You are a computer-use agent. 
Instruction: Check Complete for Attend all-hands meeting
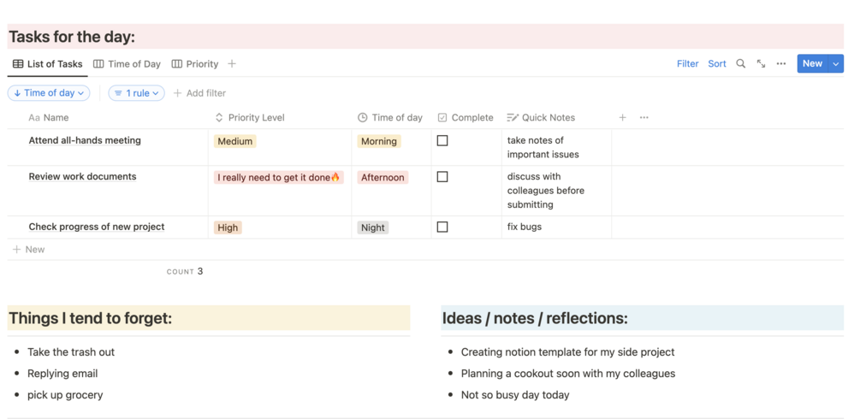click(442, 141)
